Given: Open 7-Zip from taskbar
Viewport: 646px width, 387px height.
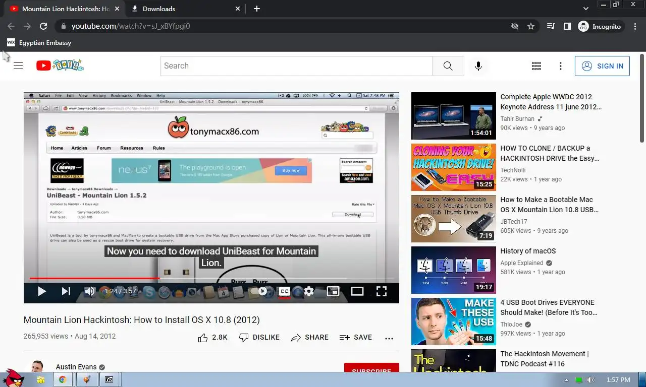Looking at the screenshot, I should pos(109,379).
